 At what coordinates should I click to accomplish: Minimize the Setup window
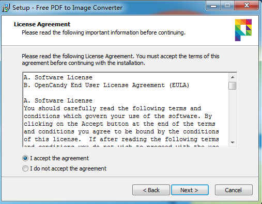click(x=213, y=6)
